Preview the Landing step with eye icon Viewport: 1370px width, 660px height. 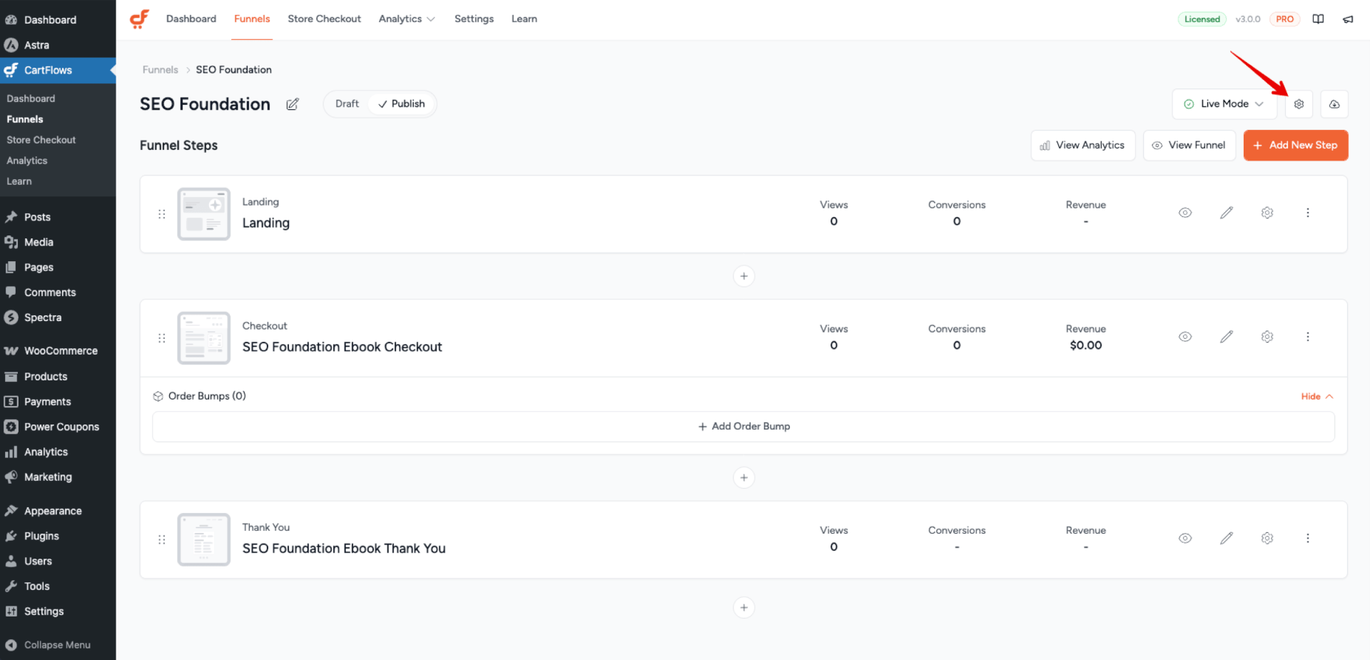click(x=1185, y=213)
